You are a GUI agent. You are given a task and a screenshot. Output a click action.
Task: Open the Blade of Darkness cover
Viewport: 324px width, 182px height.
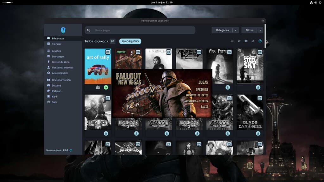(x=250, y=112)
